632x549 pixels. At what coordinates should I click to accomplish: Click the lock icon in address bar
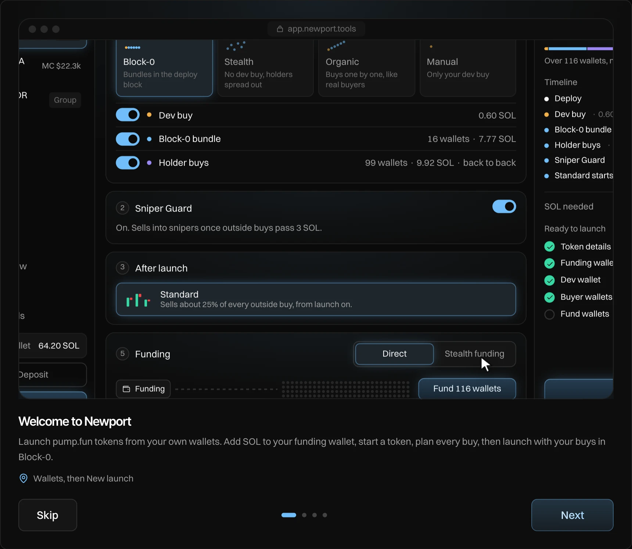[280, 29]
